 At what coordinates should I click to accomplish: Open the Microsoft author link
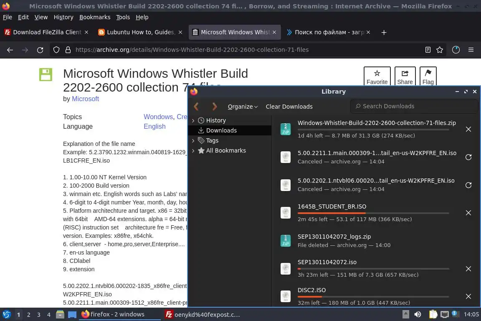pos(85,99)
